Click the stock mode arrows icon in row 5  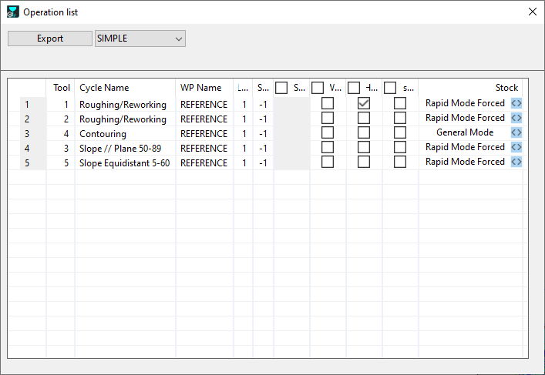click(x=516, y=162)
